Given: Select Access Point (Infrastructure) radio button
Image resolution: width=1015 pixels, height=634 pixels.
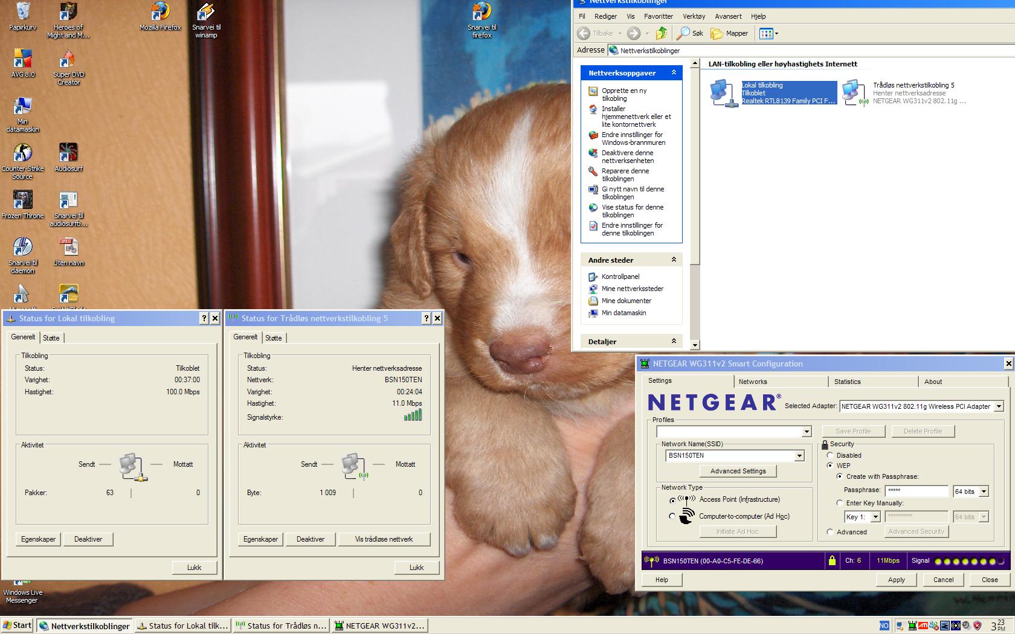Looking at the screenshot, I should (672, 501).
